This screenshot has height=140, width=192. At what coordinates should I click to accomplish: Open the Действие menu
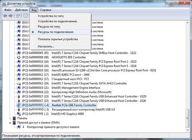tap(22, 10)
